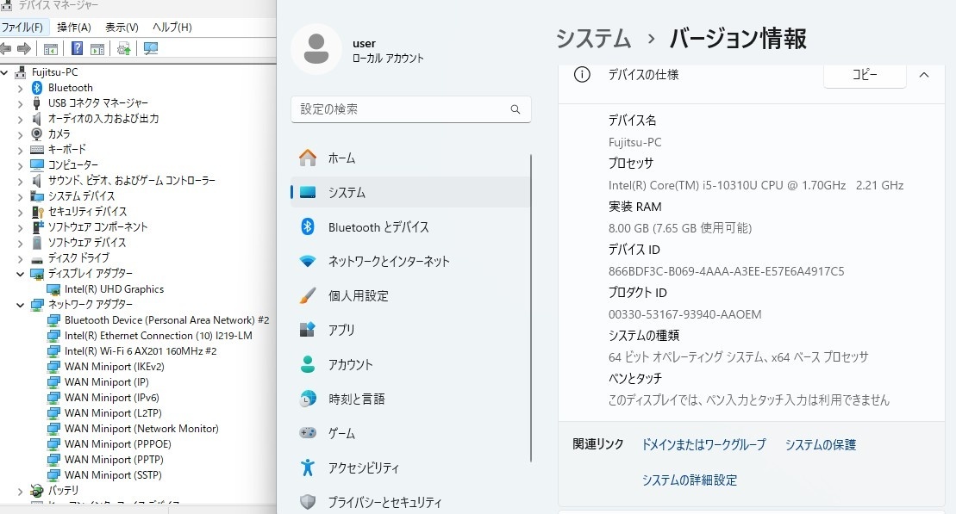Image resolution: width=956 pixels, height=514 pixels.
Task: Collapse the Fujitsu-PC root node
Action: (x=5, y=72)
